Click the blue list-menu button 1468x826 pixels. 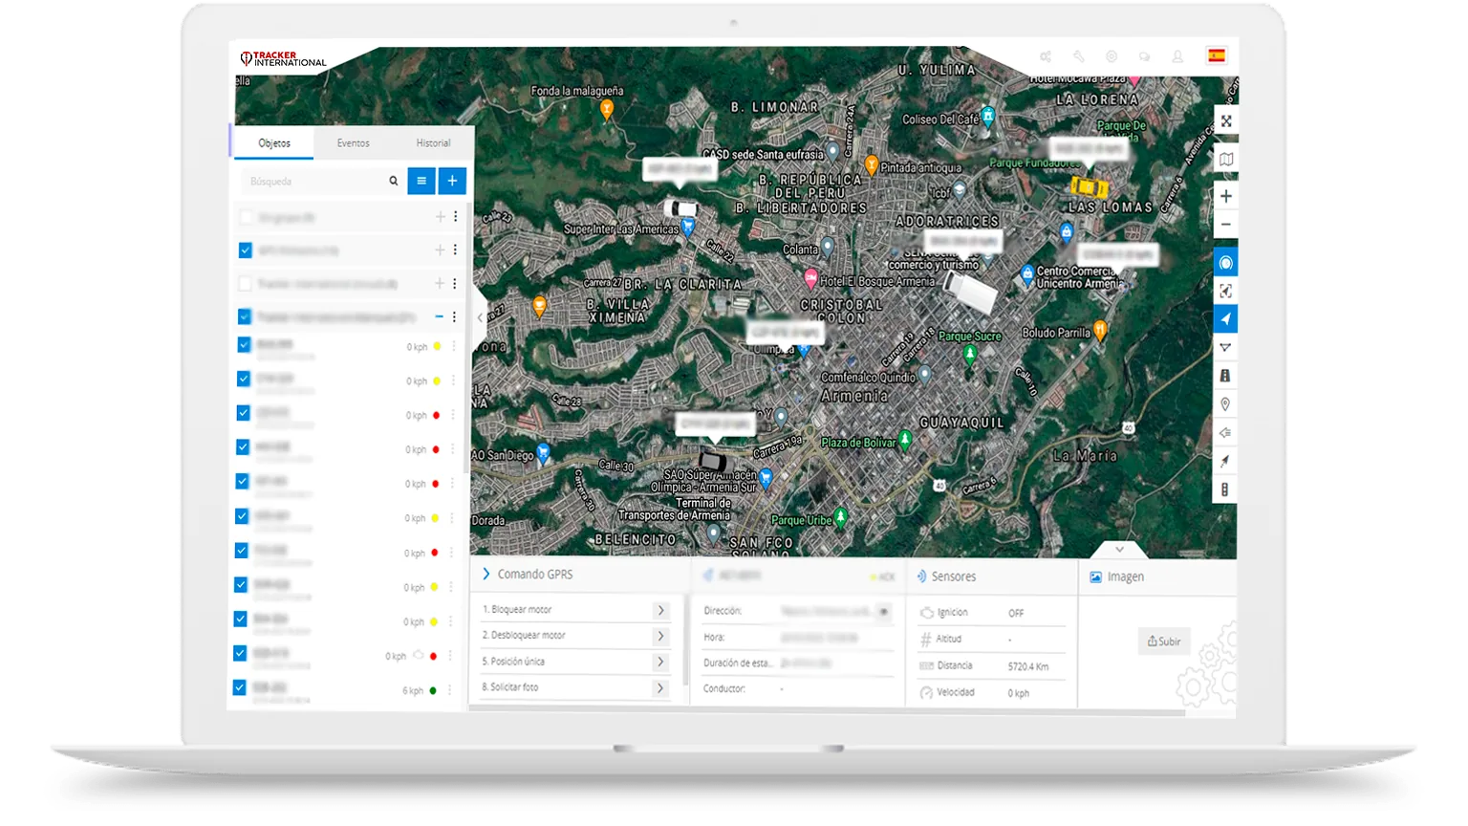[x=421, y=181]
